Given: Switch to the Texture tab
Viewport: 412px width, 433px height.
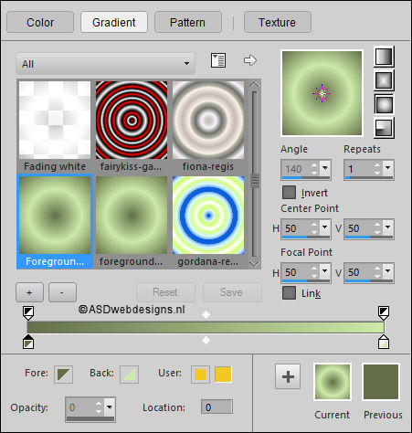Looking at the screenshot, I should coord(278,22).
